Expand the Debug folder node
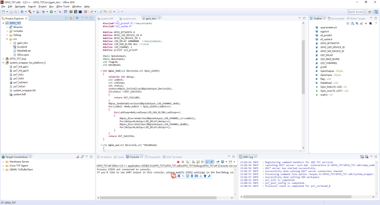 (7, 35)
